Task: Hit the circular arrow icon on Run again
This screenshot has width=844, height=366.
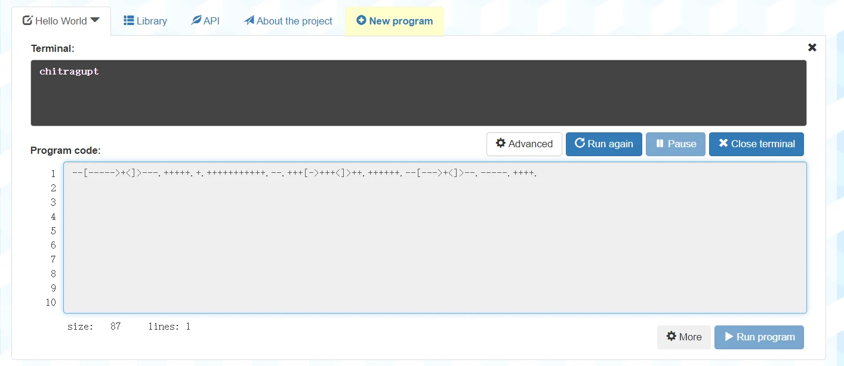Action: pyautogui.click(x=580, y=144)
